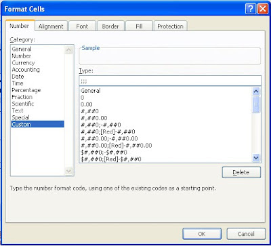Click the Category list scroll down arrow
Screen dimensions: 271x246
point(69,171)
